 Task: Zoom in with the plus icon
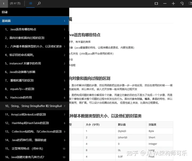tap(173, 3)
